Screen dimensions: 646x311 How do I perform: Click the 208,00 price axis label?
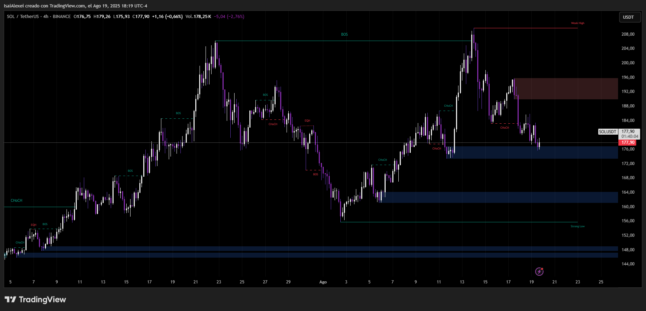pos(628,34)
